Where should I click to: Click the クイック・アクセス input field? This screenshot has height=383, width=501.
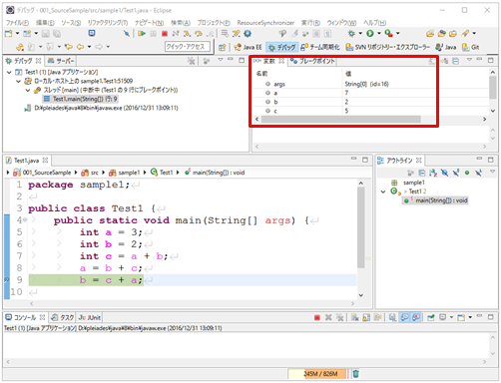pyautogui.click(x=188, y=47)
